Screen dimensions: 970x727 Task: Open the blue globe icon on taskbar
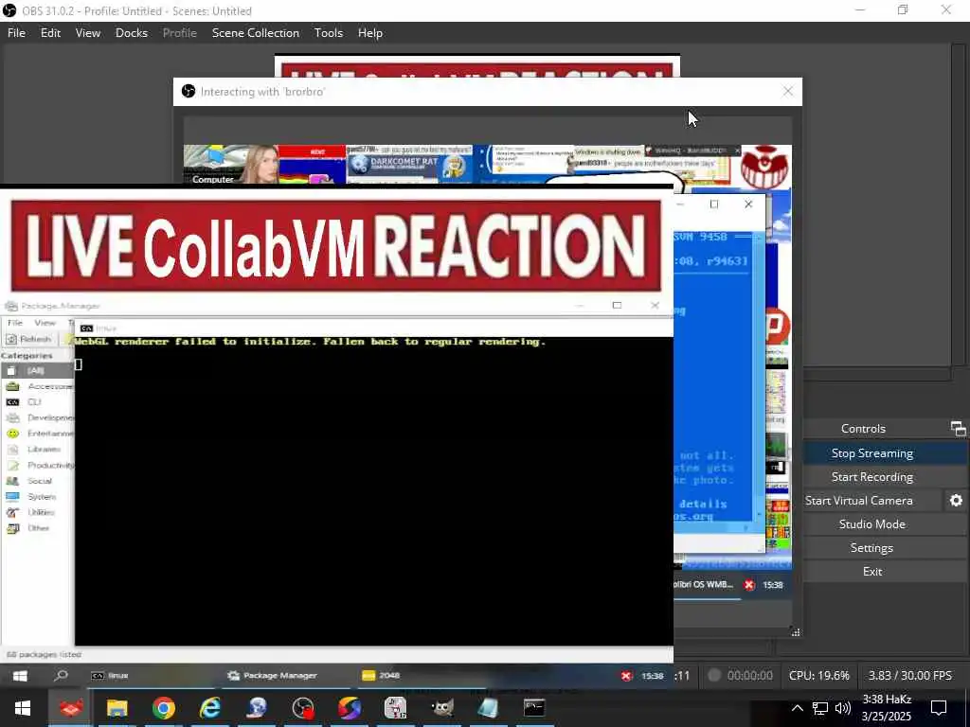[257, 708]
